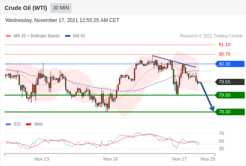Click the Nov 13 date axis label
Screen dimensions: 246x166
pos(42,159)
